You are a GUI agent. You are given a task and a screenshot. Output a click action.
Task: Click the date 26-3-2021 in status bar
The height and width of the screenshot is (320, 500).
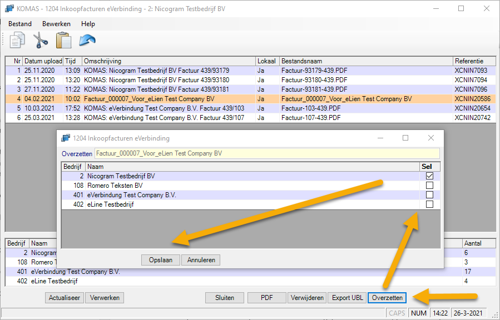pyautogui.click(x=468, y=313)
